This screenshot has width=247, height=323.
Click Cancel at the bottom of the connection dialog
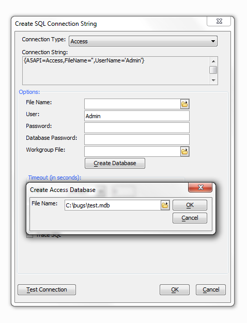tap(211, 289)
